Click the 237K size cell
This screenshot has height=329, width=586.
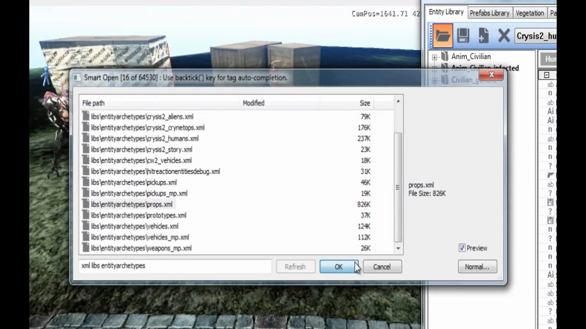(364, 138)
